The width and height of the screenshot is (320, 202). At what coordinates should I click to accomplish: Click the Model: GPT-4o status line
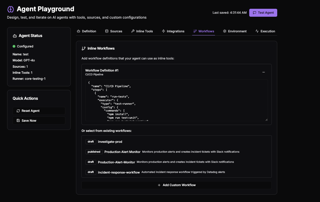pos(24,60)
